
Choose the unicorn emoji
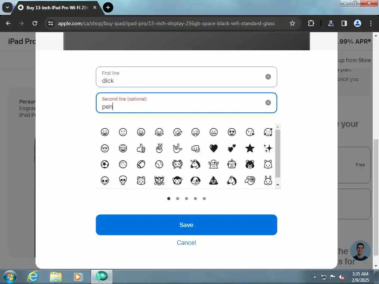(195, 164)
